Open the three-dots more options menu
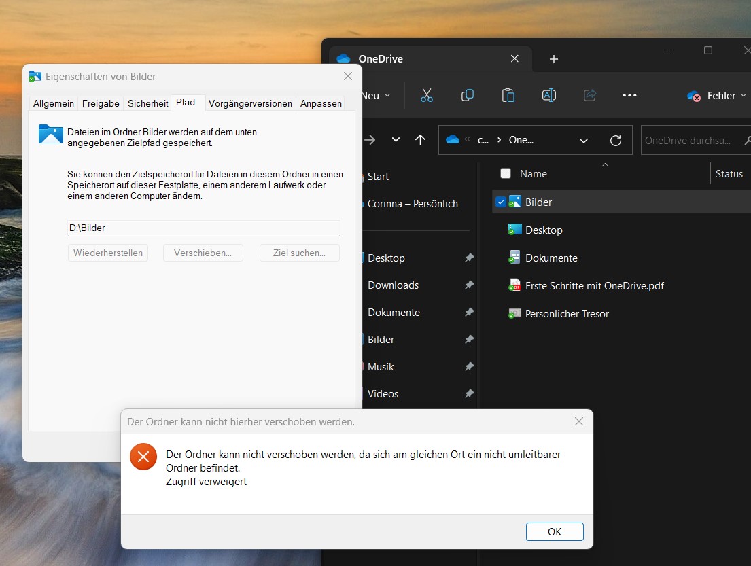The height and width of the screenshot is (566, 751). point(629,95)
